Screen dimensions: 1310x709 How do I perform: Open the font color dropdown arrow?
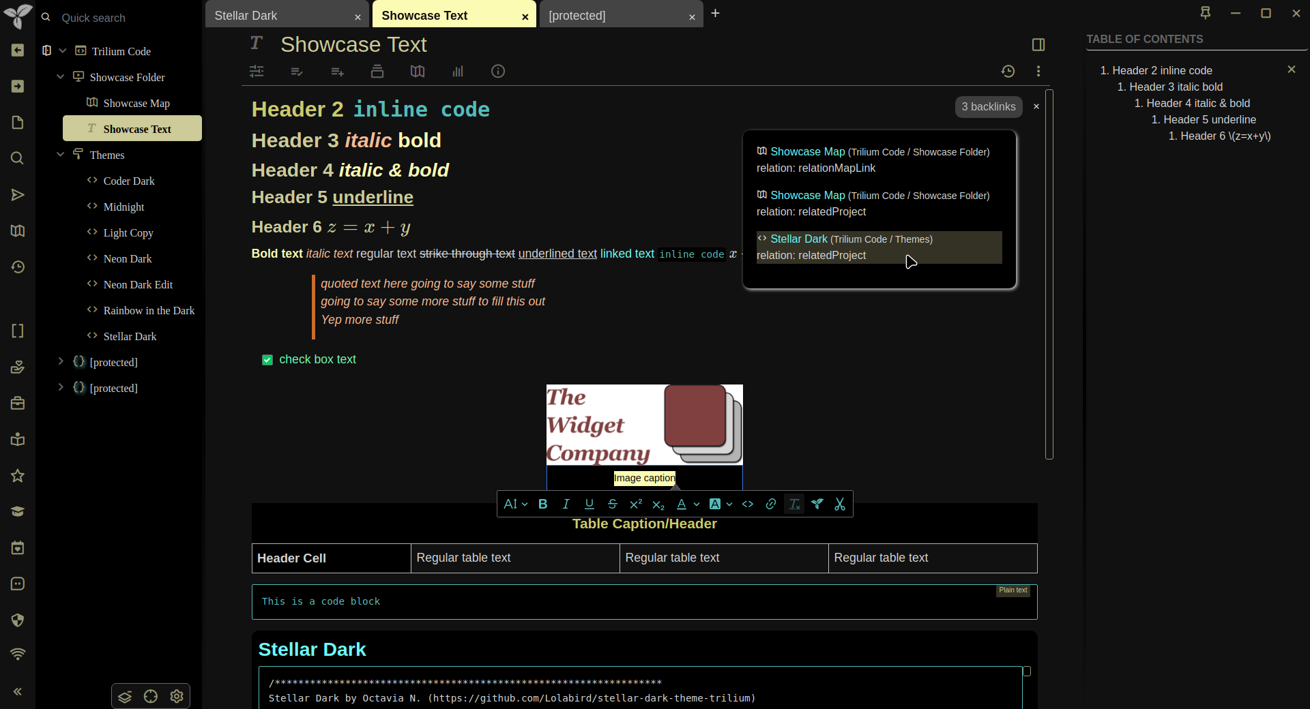697,504
